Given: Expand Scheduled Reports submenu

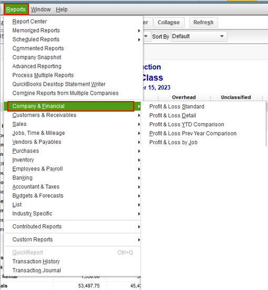Looking at the screenshot, I should (x=73, y=39).
